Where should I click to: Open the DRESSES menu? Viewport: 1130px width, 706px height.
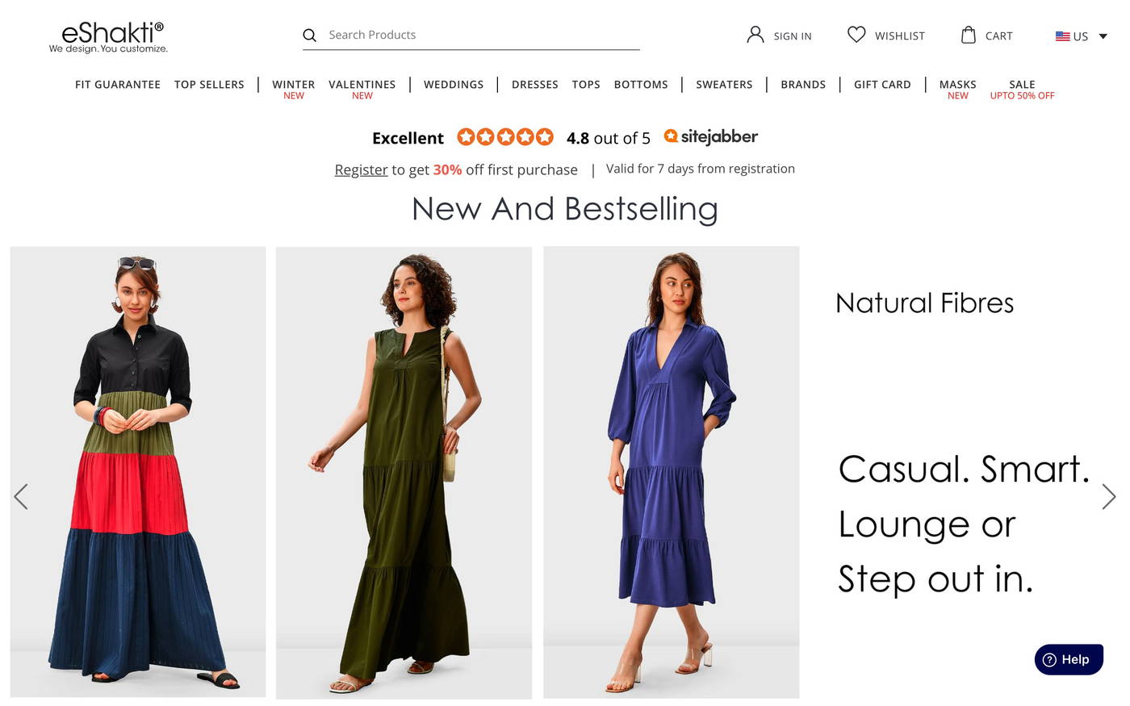pos(534,84)
